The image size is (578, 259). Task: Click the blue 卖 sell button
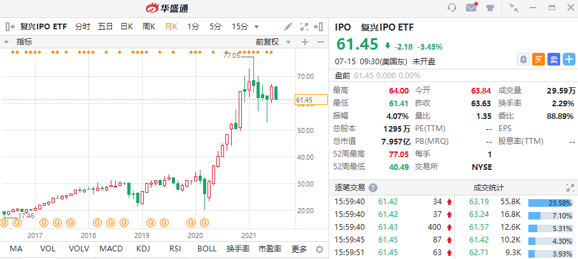click(x=554, y=60)
